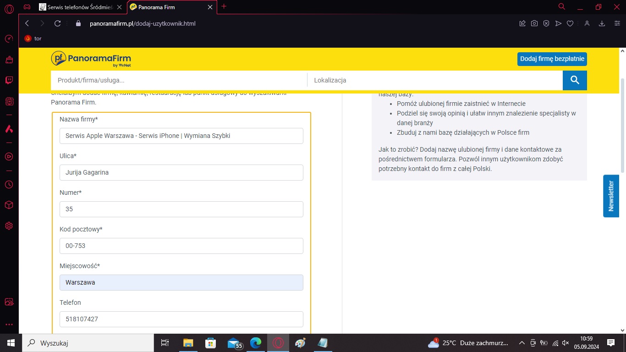
Task: Open Wi-Fi network tray icon
Action: coord(555,343)
